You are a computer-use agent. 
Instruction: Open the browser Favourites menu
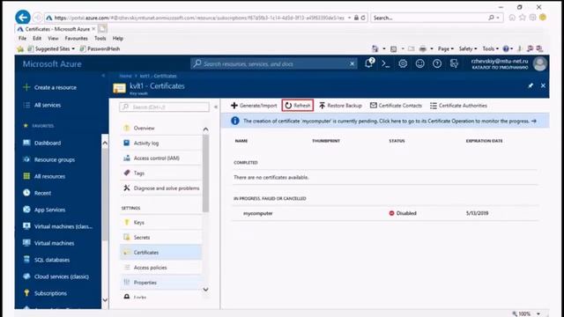click(77, 38)
